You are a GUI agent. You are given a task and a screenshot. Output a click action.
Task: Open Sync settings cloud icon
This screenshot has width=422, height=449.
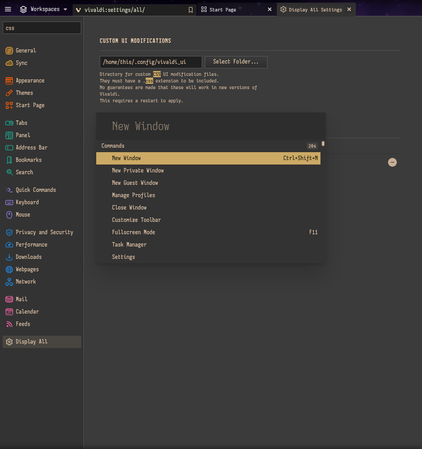9,63
